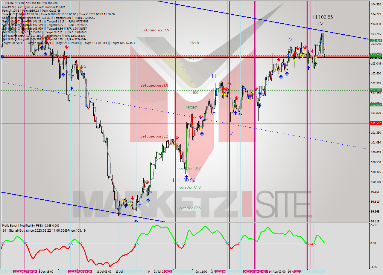Click the 'Sell correction 38.2' chart label
383x275 pixels.
coord(154,136)
